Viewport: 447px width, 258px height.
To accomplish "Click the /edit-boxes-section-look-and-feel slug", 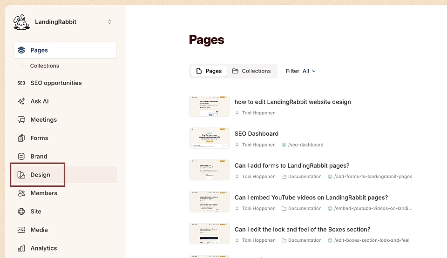I will tap(372, 240).
